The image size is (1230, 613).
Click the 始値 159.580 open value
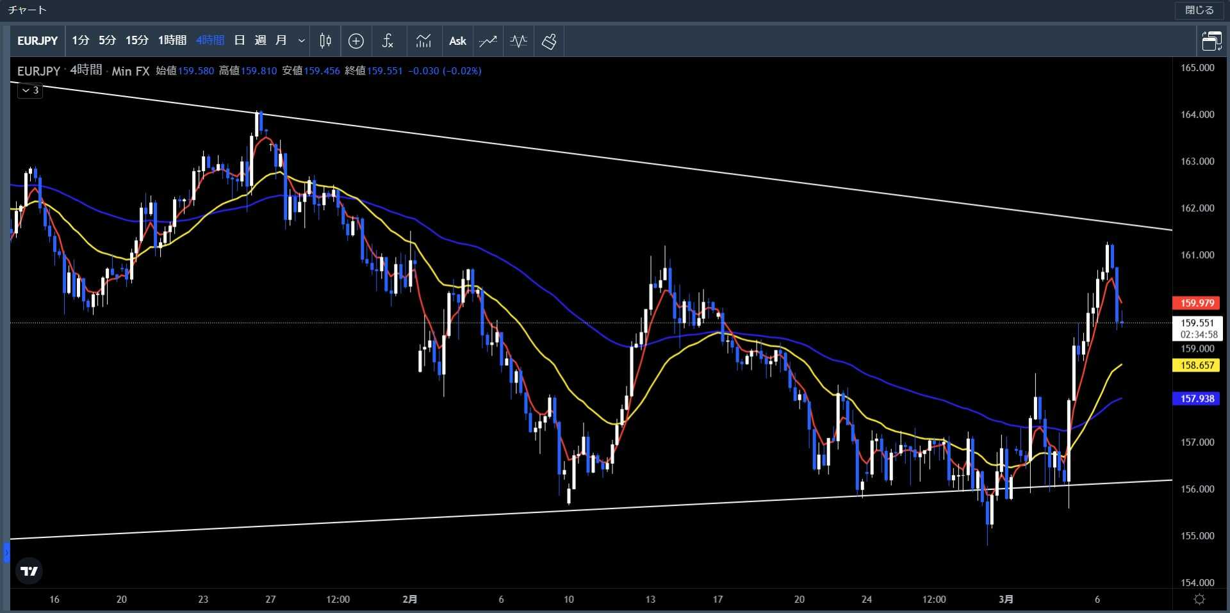pyautogui.click(x=185, y=70)
